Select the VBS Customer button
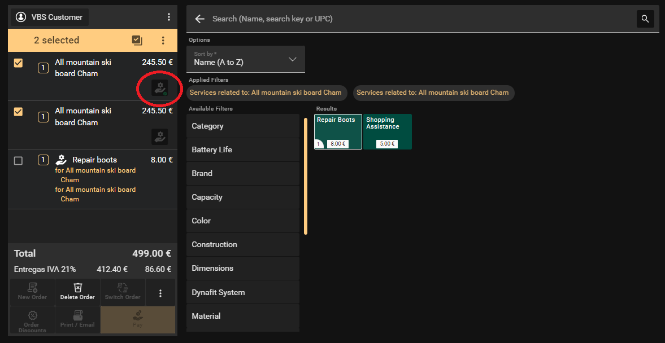The image size is (665, 343). pyautogui.click(x=50, y=17)
